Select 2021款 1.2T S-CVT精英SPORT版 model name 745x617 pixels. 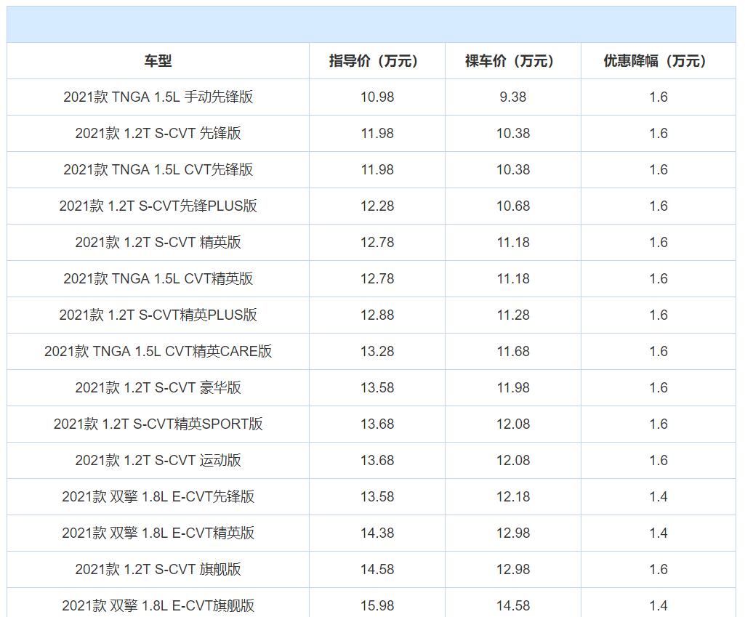tap(158, 424)
